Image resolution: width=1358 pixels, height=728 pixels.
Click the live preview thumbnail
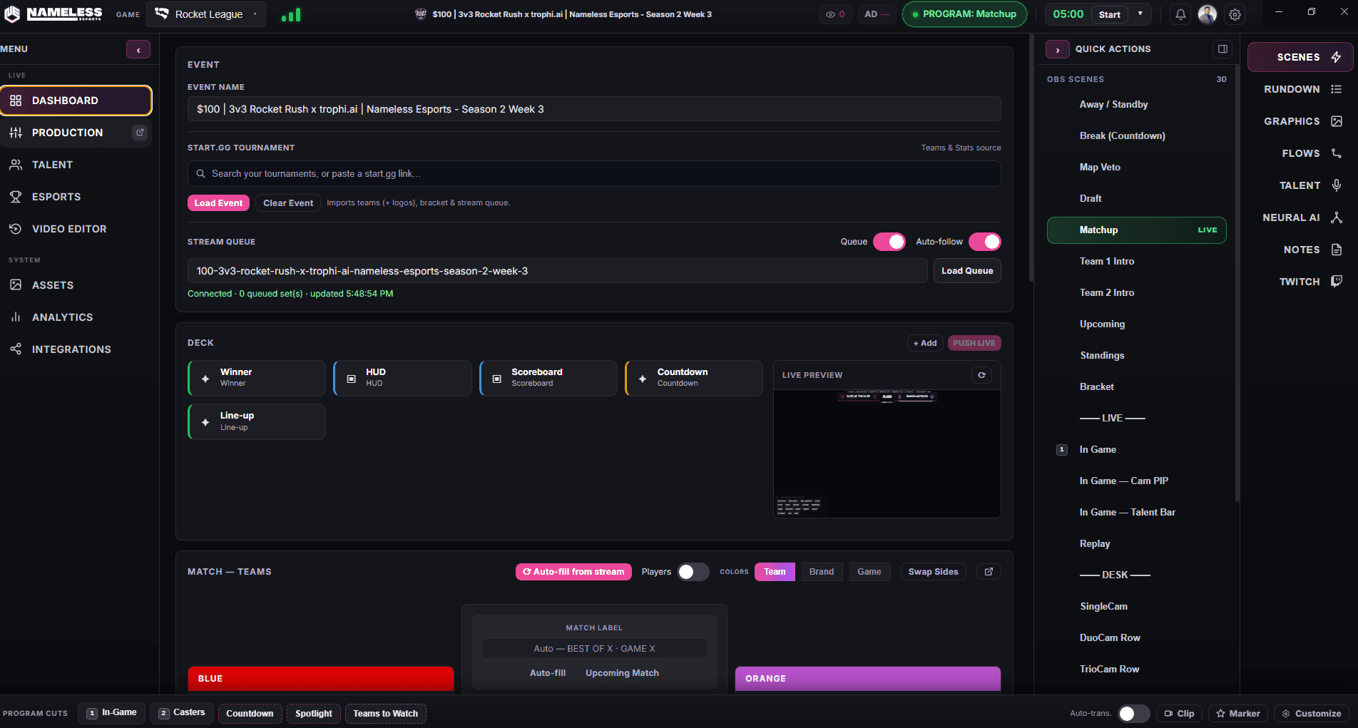point(887,453)
